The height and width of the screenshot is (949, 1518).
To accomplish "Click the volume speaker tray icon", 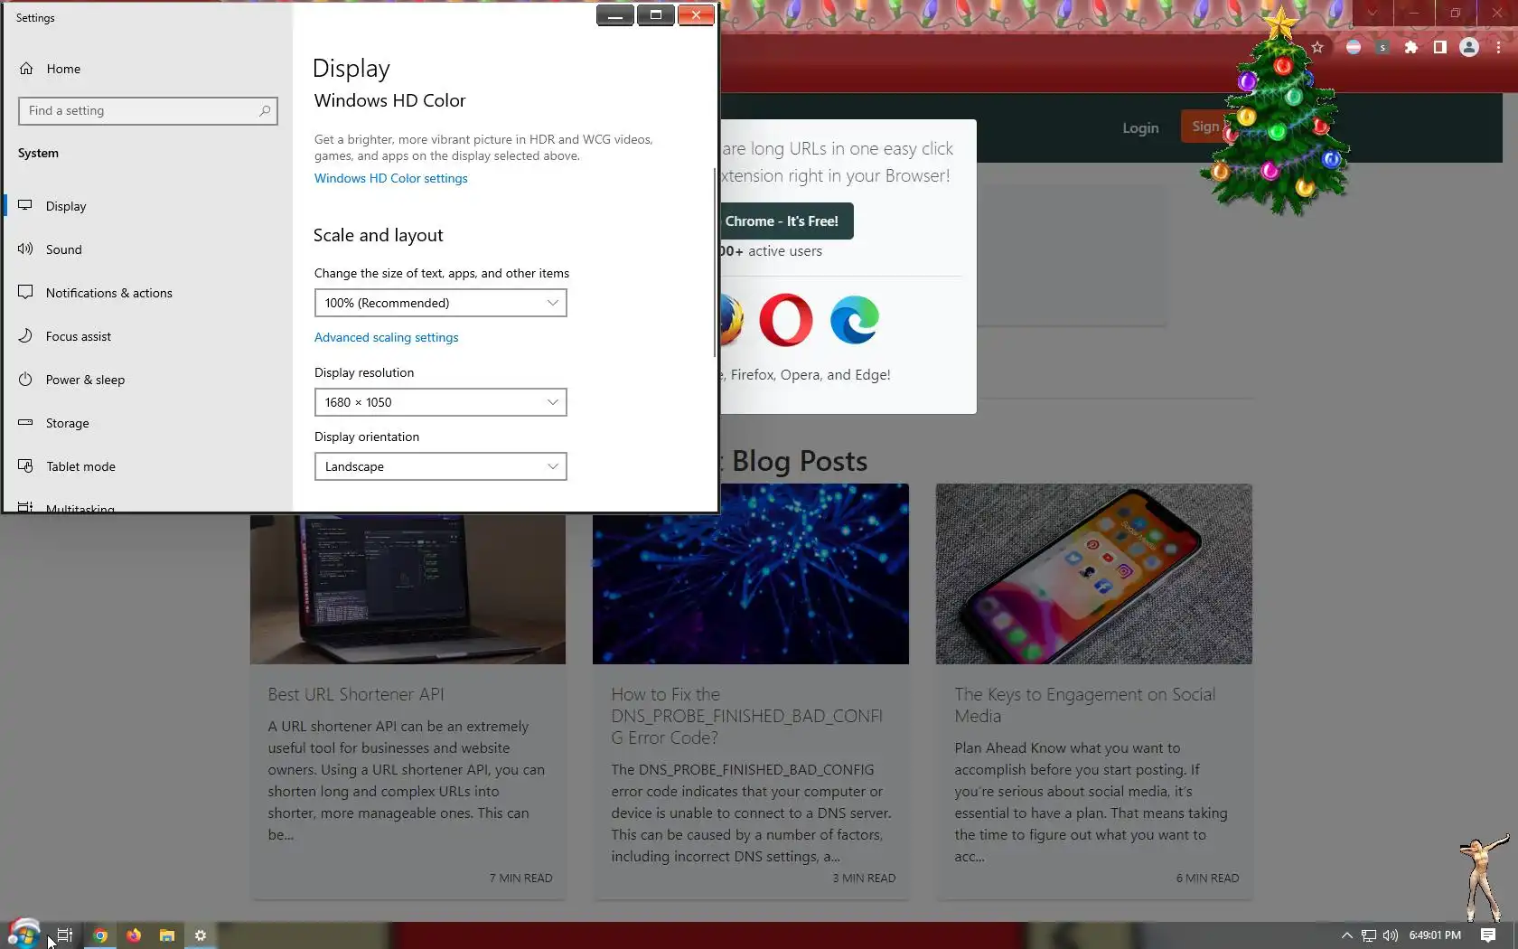I will point(1391,935).
